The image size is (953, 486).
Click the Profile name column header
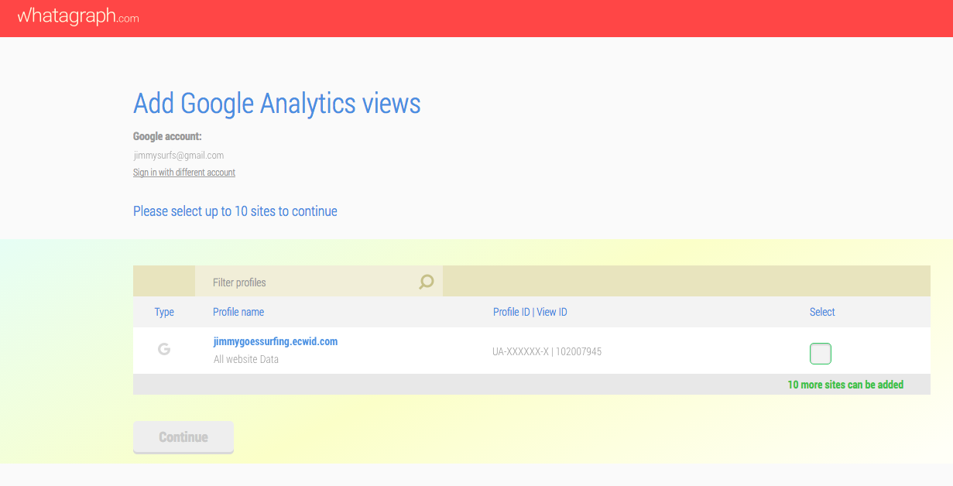[238, 312]
